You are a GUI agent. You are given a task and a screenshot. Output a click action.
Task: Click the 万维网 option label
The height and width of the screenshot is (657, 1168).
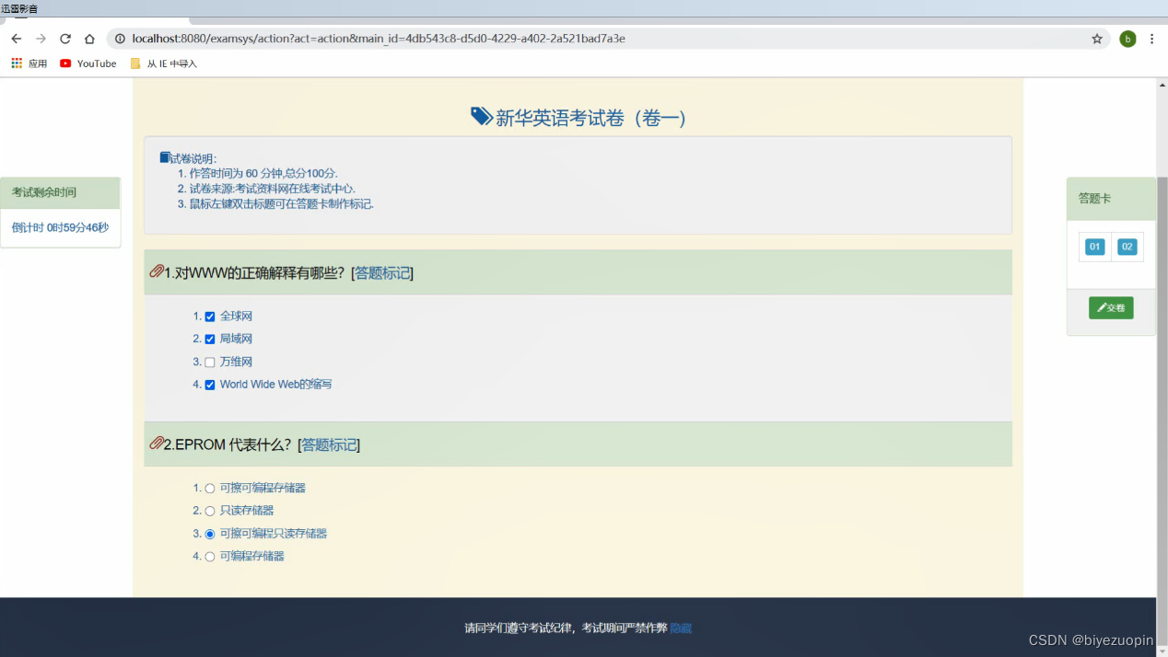coord(236,363)
